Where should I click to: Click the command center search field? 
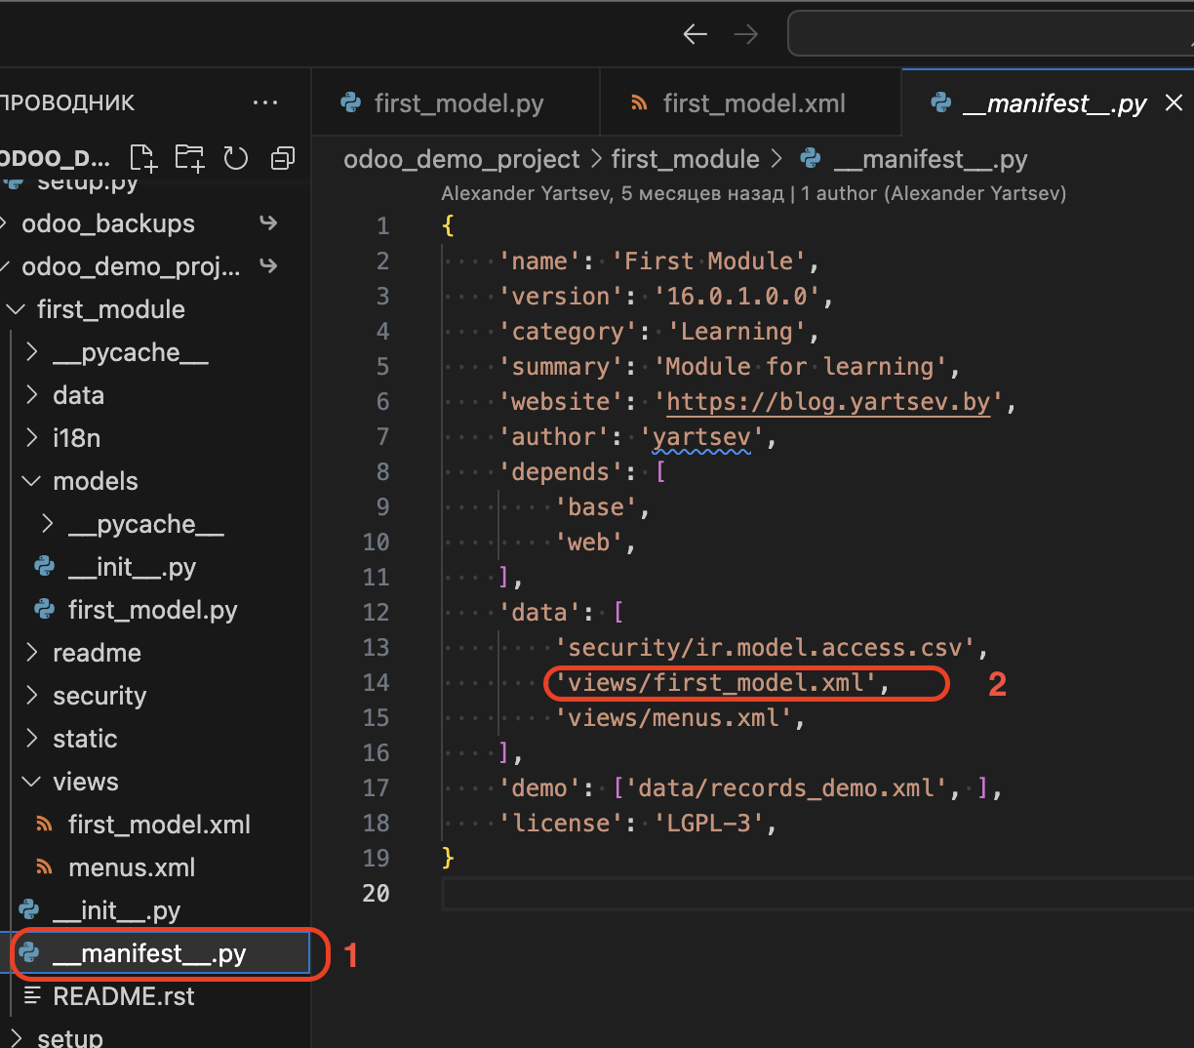tap(990, 35)
